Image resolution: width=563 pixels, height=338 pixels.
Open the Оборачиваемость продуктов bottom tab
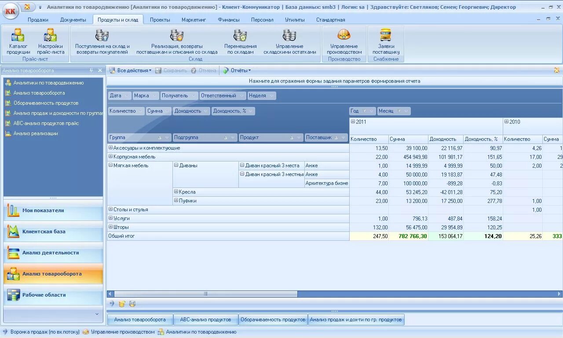(273, 320)
